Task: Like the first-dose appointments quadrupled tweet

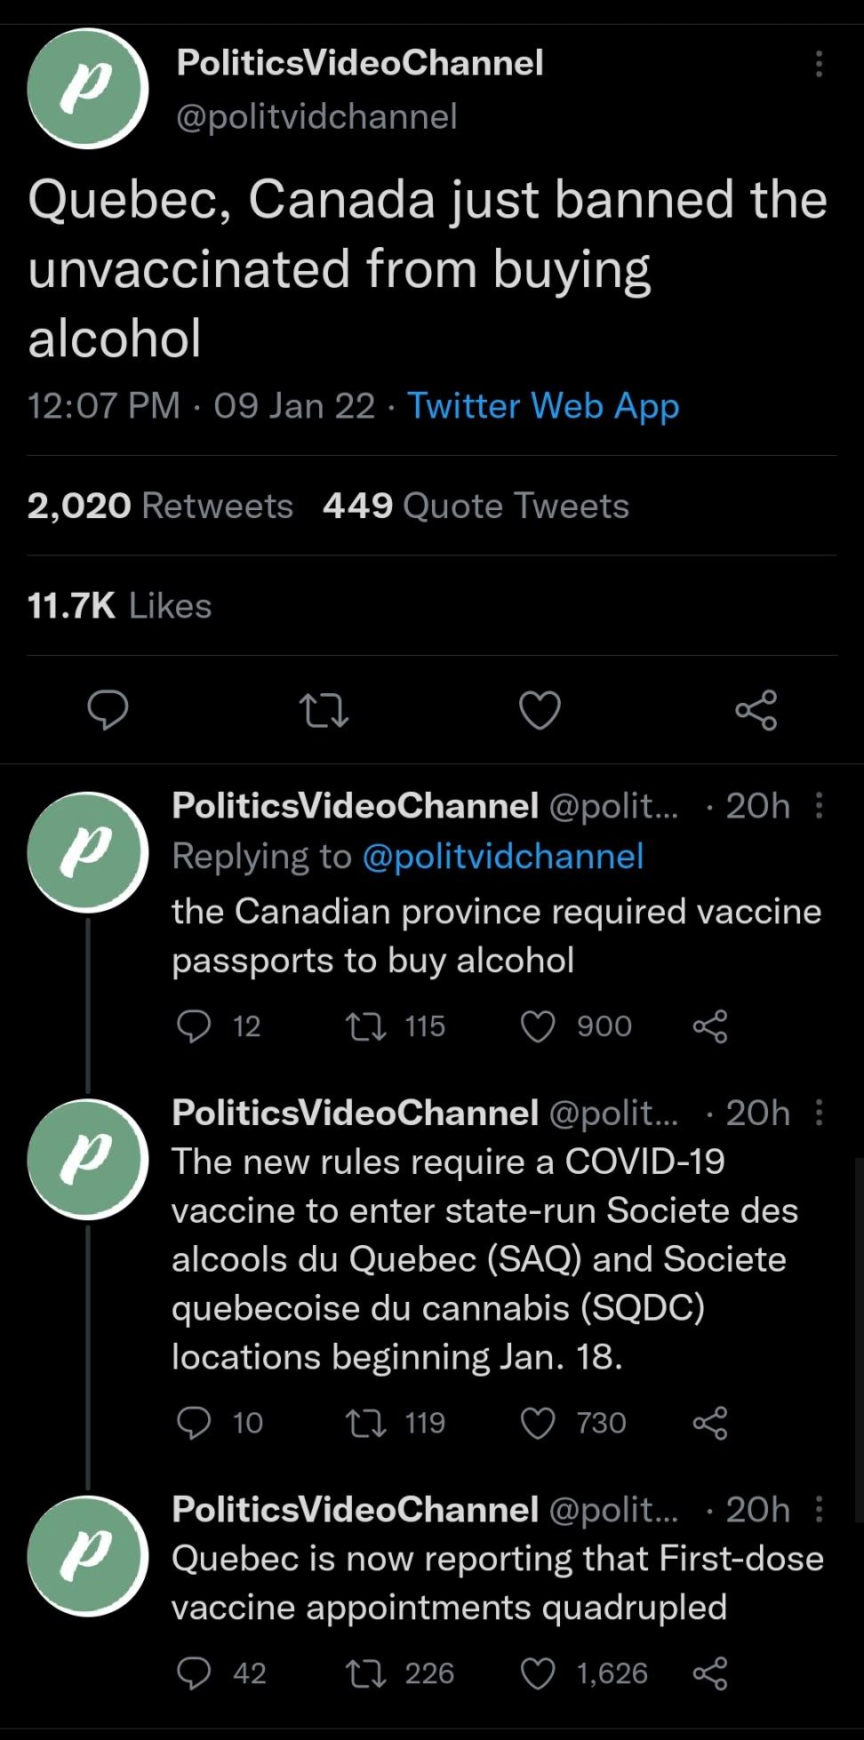Action: [538, 1673]
